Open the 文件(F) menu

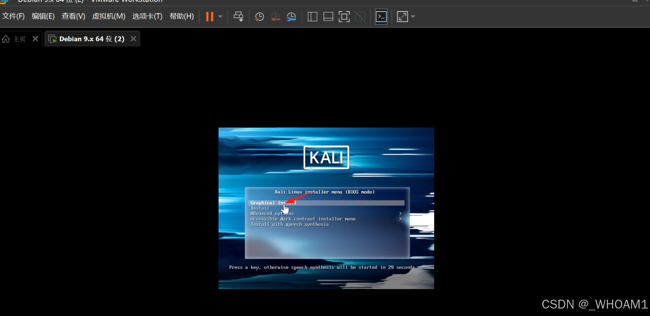point(14,16)
